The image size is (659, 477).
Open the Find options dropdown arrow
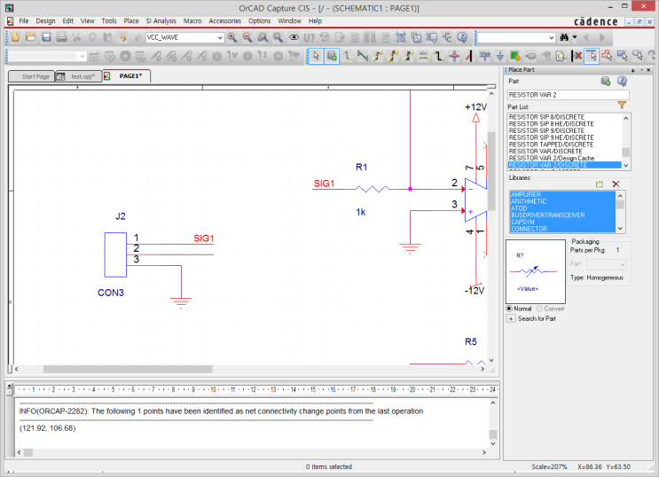pos(575,37)
